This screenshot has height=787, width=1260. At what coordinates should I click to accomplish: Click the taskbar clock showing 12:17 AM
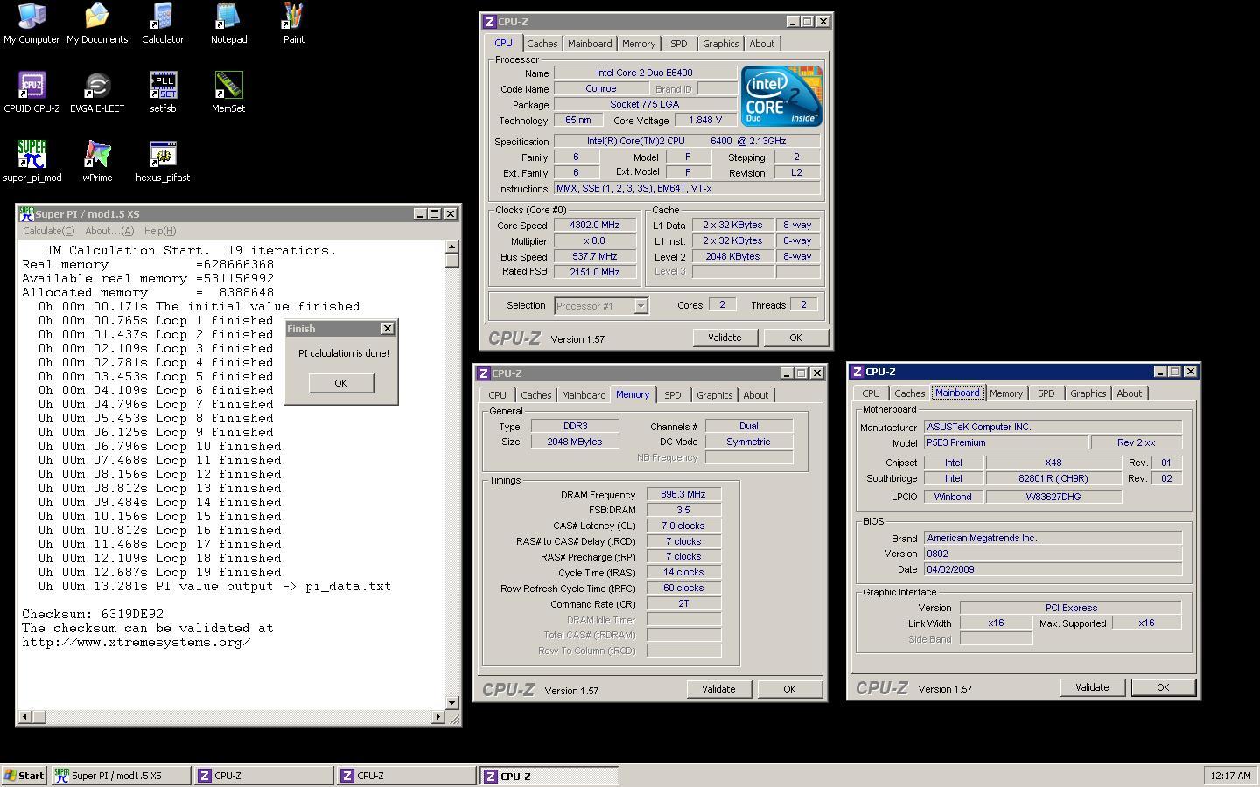point(1230,776)
